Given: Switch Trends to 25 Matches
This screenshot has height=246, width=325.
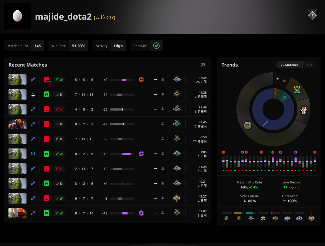Looking at the screenshot, I should pos(289,65).
